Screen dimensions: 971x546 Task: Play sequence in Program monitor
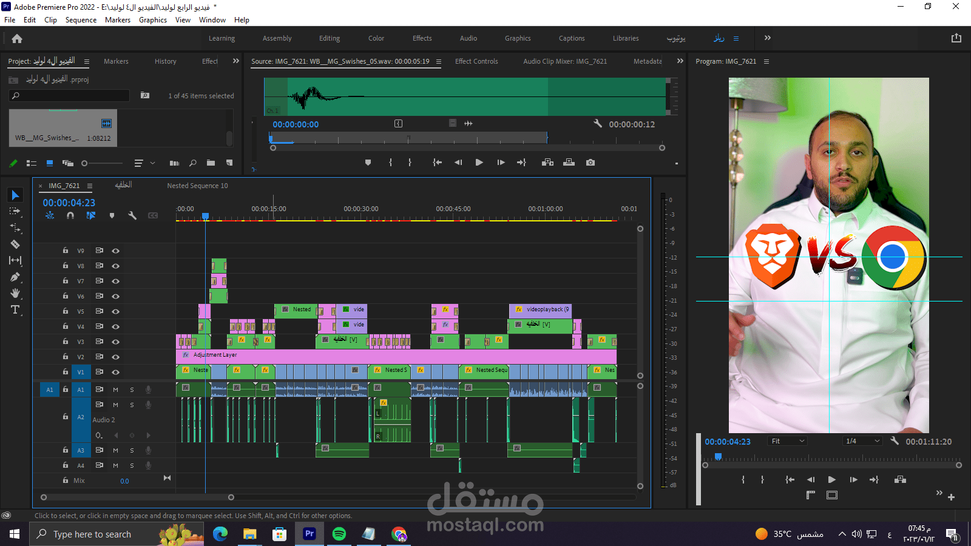tap(832, 480)
